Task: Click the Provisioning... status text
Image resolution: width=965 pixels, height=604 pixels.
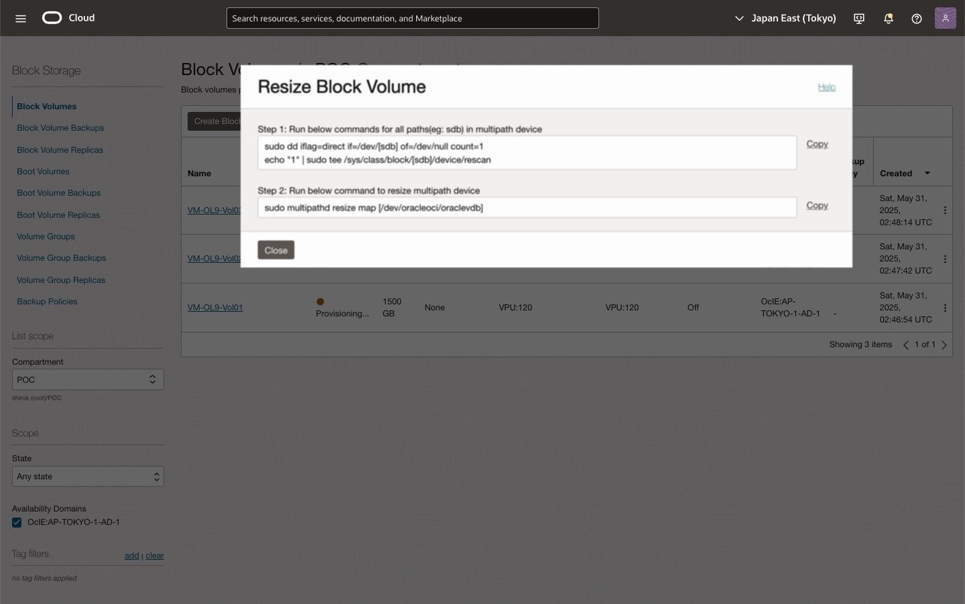Action: pyautogui.click(x=342, y=314)
